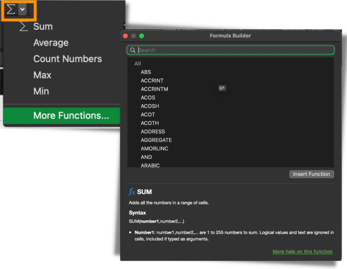Select Sum from the AutoSum menu
This screenshot has width=347, height=269.
pyautogui.click(x=43, y=26)
